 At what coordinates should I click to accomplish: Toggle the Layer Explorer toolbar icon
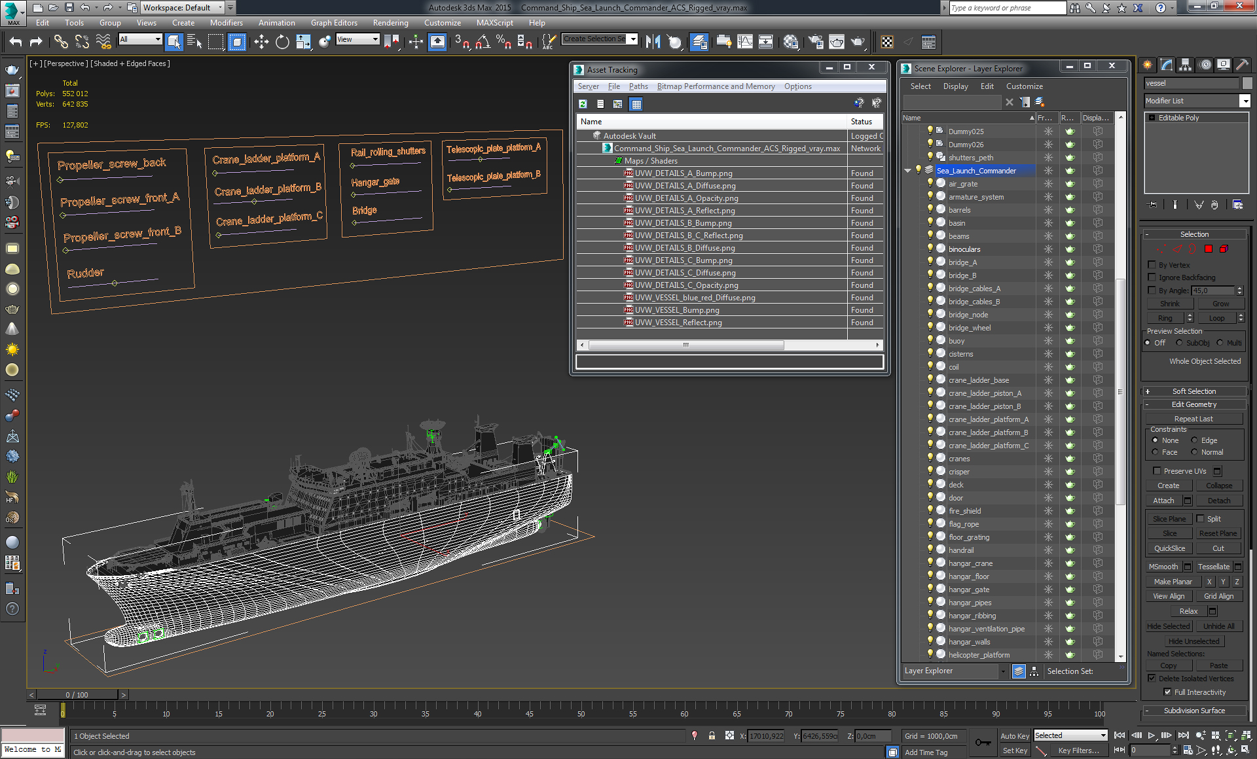click(x=699, y=42)
